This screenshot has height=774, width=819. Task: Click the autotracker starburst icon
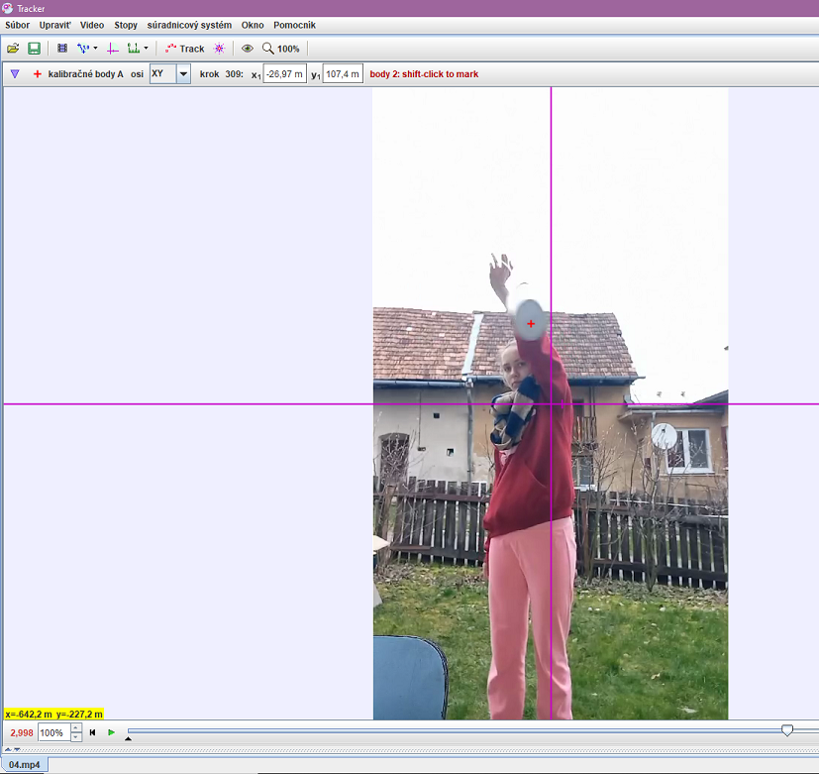pyautogui.click(x=220, y=48)
